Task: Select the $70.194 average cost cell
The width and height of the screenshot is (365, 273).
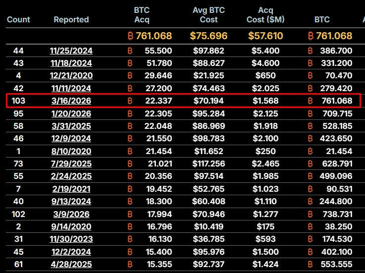Action: [x=209, y=101]
